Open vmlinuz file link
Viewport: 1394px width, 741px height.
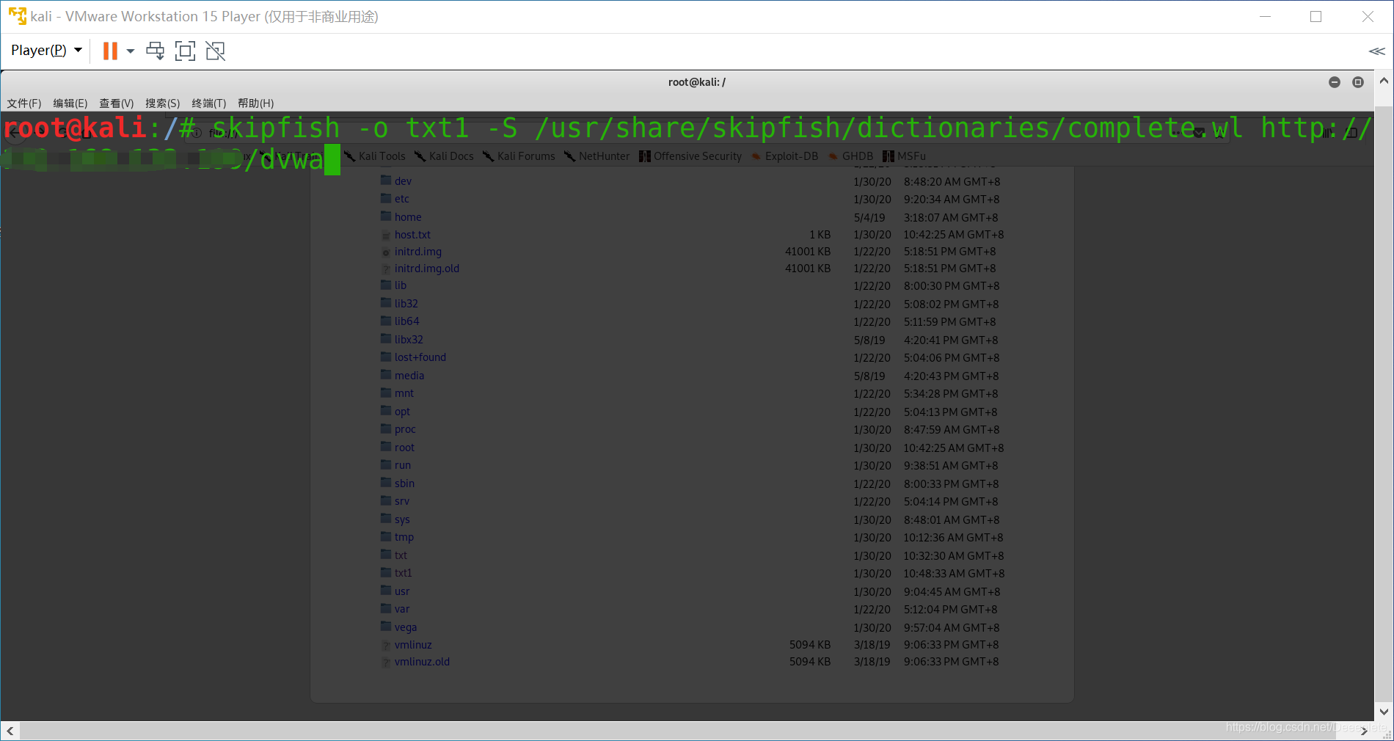[413, 645]
